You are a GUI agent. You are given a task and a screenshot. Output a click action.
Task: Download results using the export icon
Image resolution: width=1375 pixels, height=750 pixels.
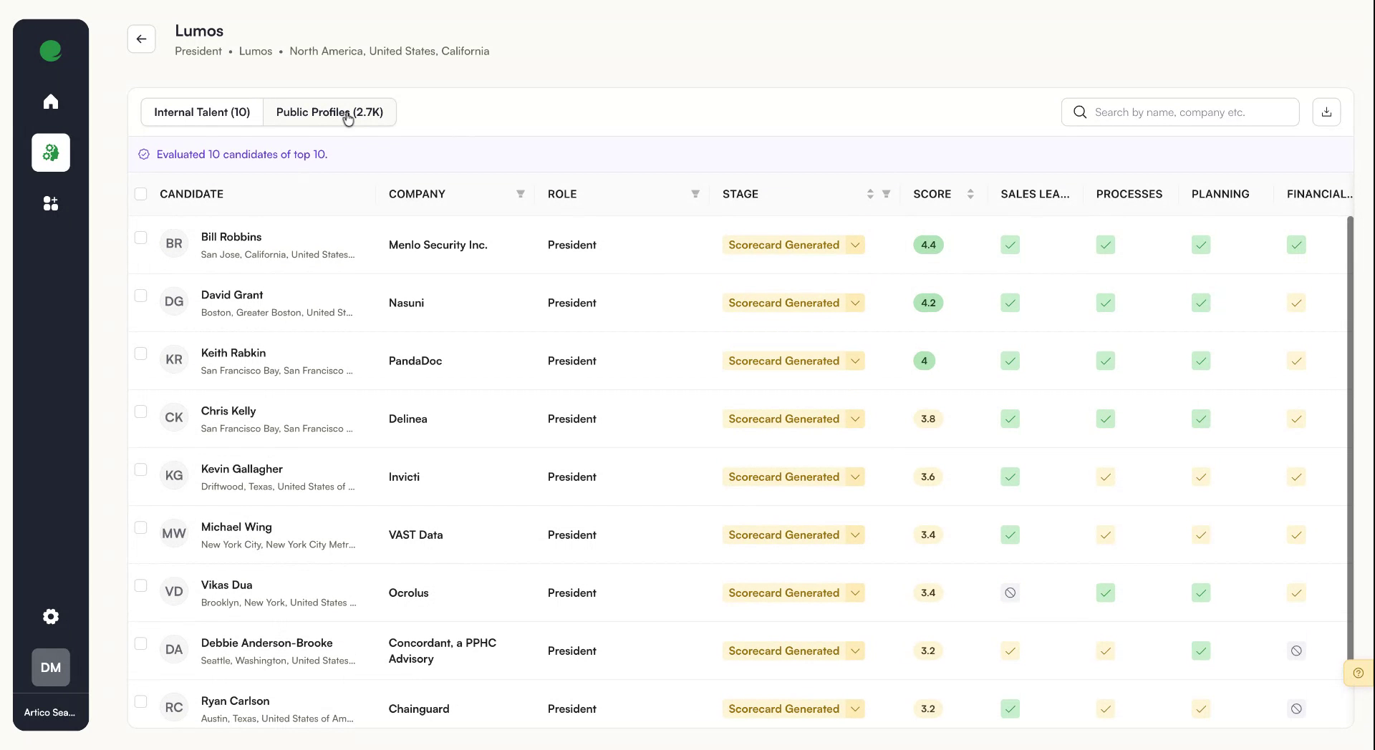point(1326,112)
